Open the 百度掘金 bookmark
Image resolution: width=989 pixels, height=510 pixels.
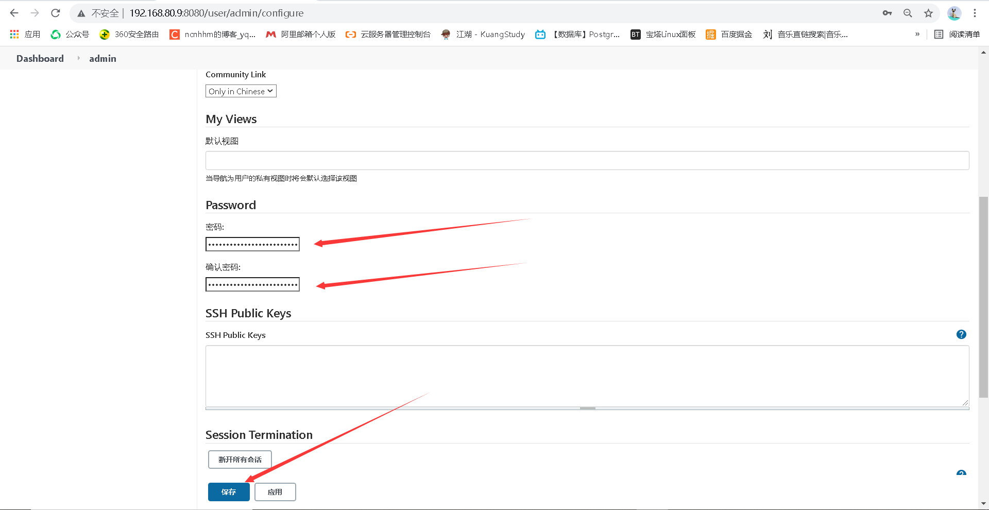pos(729,34)
